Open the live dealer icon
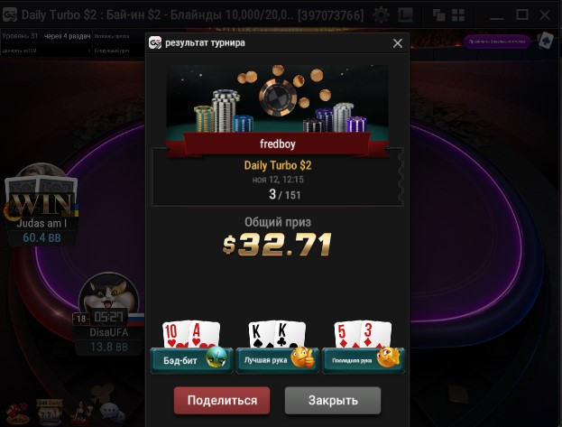 [81, 412]
